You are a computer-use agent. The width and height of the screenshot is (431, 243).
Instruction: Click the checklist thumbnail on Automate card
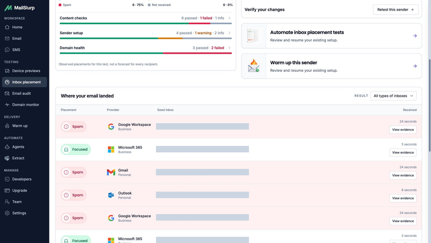(254, 36)
